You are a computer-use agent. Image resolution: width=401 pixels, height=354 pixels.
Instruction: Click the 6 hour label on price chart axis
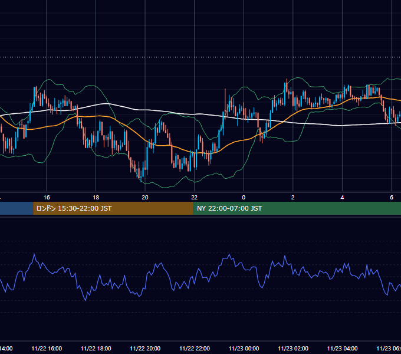click(392, 198)
